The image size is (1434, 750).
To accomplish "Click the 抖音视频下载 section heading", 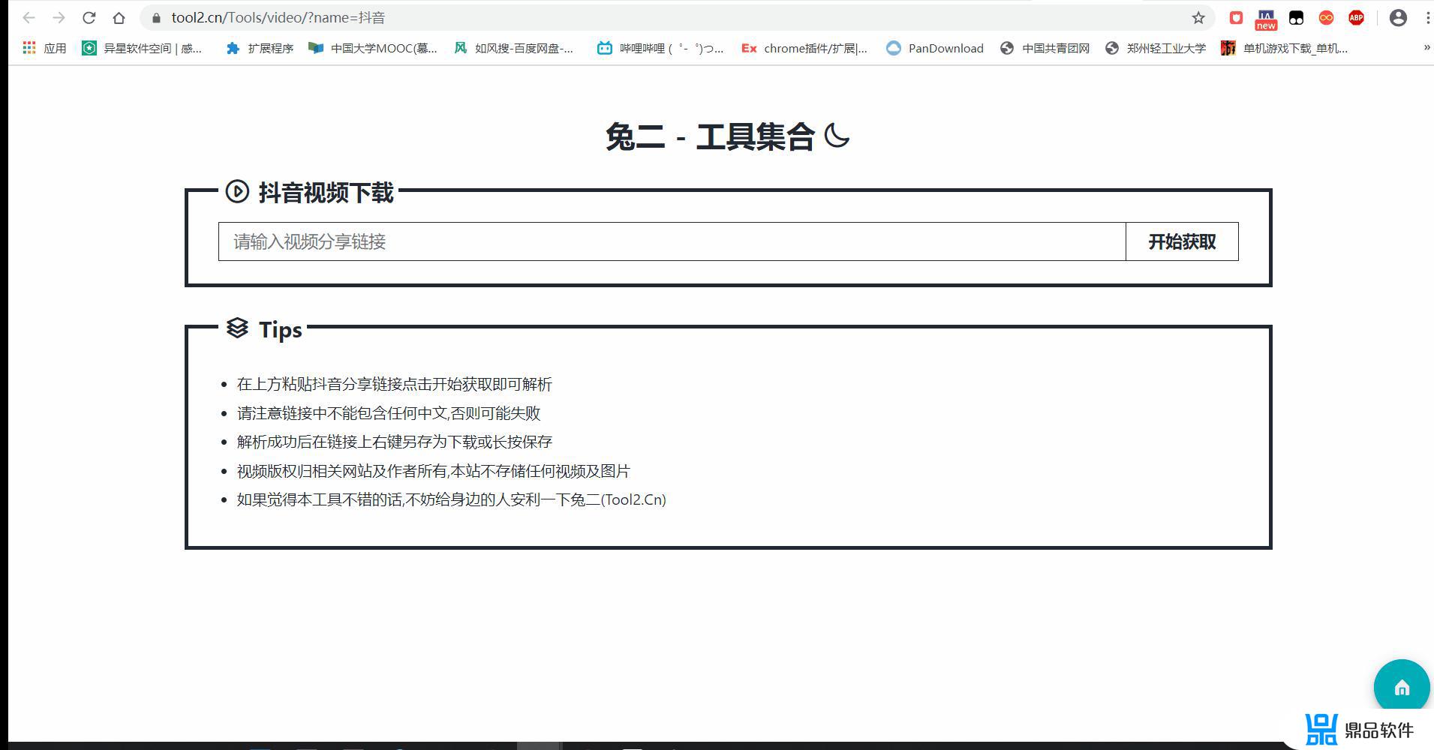I will (x=326, y=193).
